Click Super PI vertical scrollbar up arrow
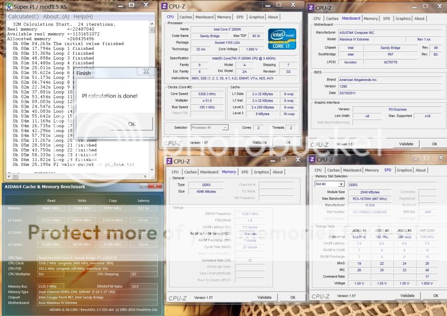 [x=152, y=23]
